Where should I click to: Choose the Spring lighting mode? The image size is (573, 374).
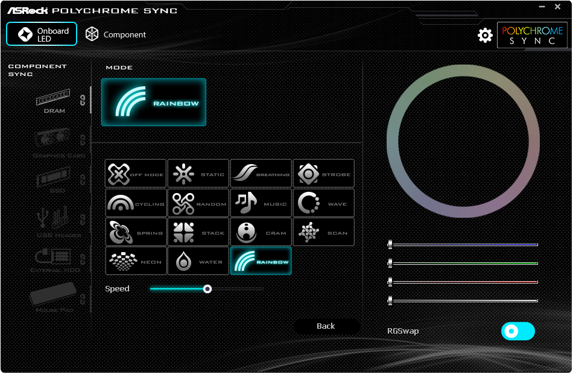[x=136, y=232]
